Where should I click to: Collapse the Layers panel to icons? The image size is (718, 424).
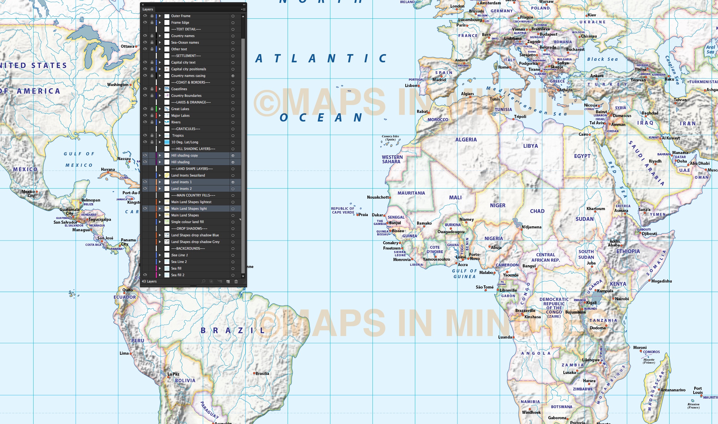243,4
